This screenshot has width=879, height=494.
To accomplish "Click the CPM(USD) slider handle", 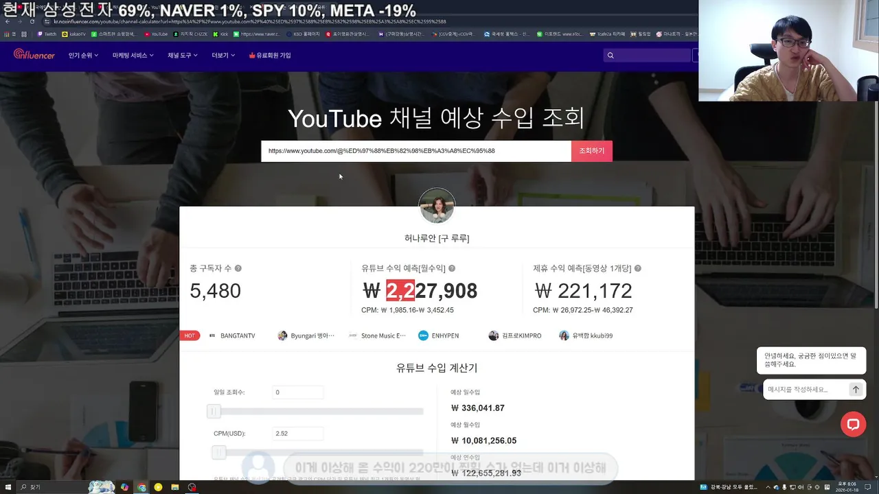I will 218,452.
